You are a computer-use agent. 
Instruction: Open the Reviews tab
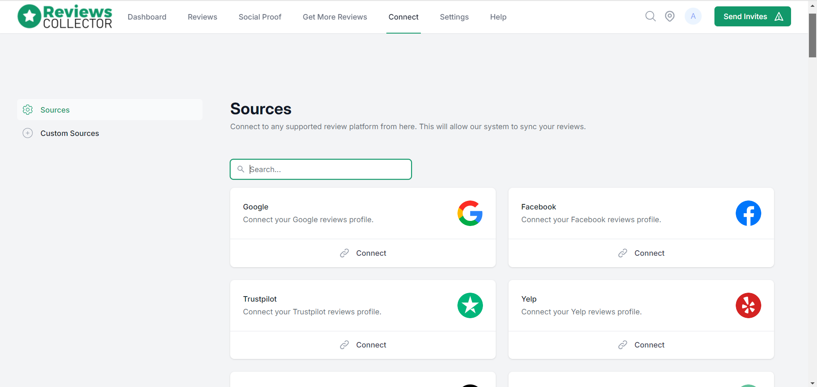coord(203,17)
